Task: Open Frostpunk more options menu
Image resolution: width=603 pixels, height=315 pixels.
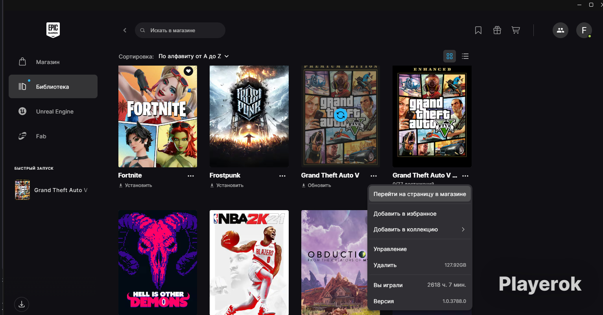Action: (x=282, y=176)
